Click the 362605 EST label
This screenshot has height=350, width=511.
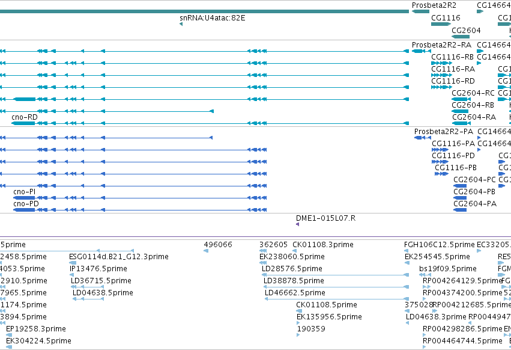click(x=273, y=245)
